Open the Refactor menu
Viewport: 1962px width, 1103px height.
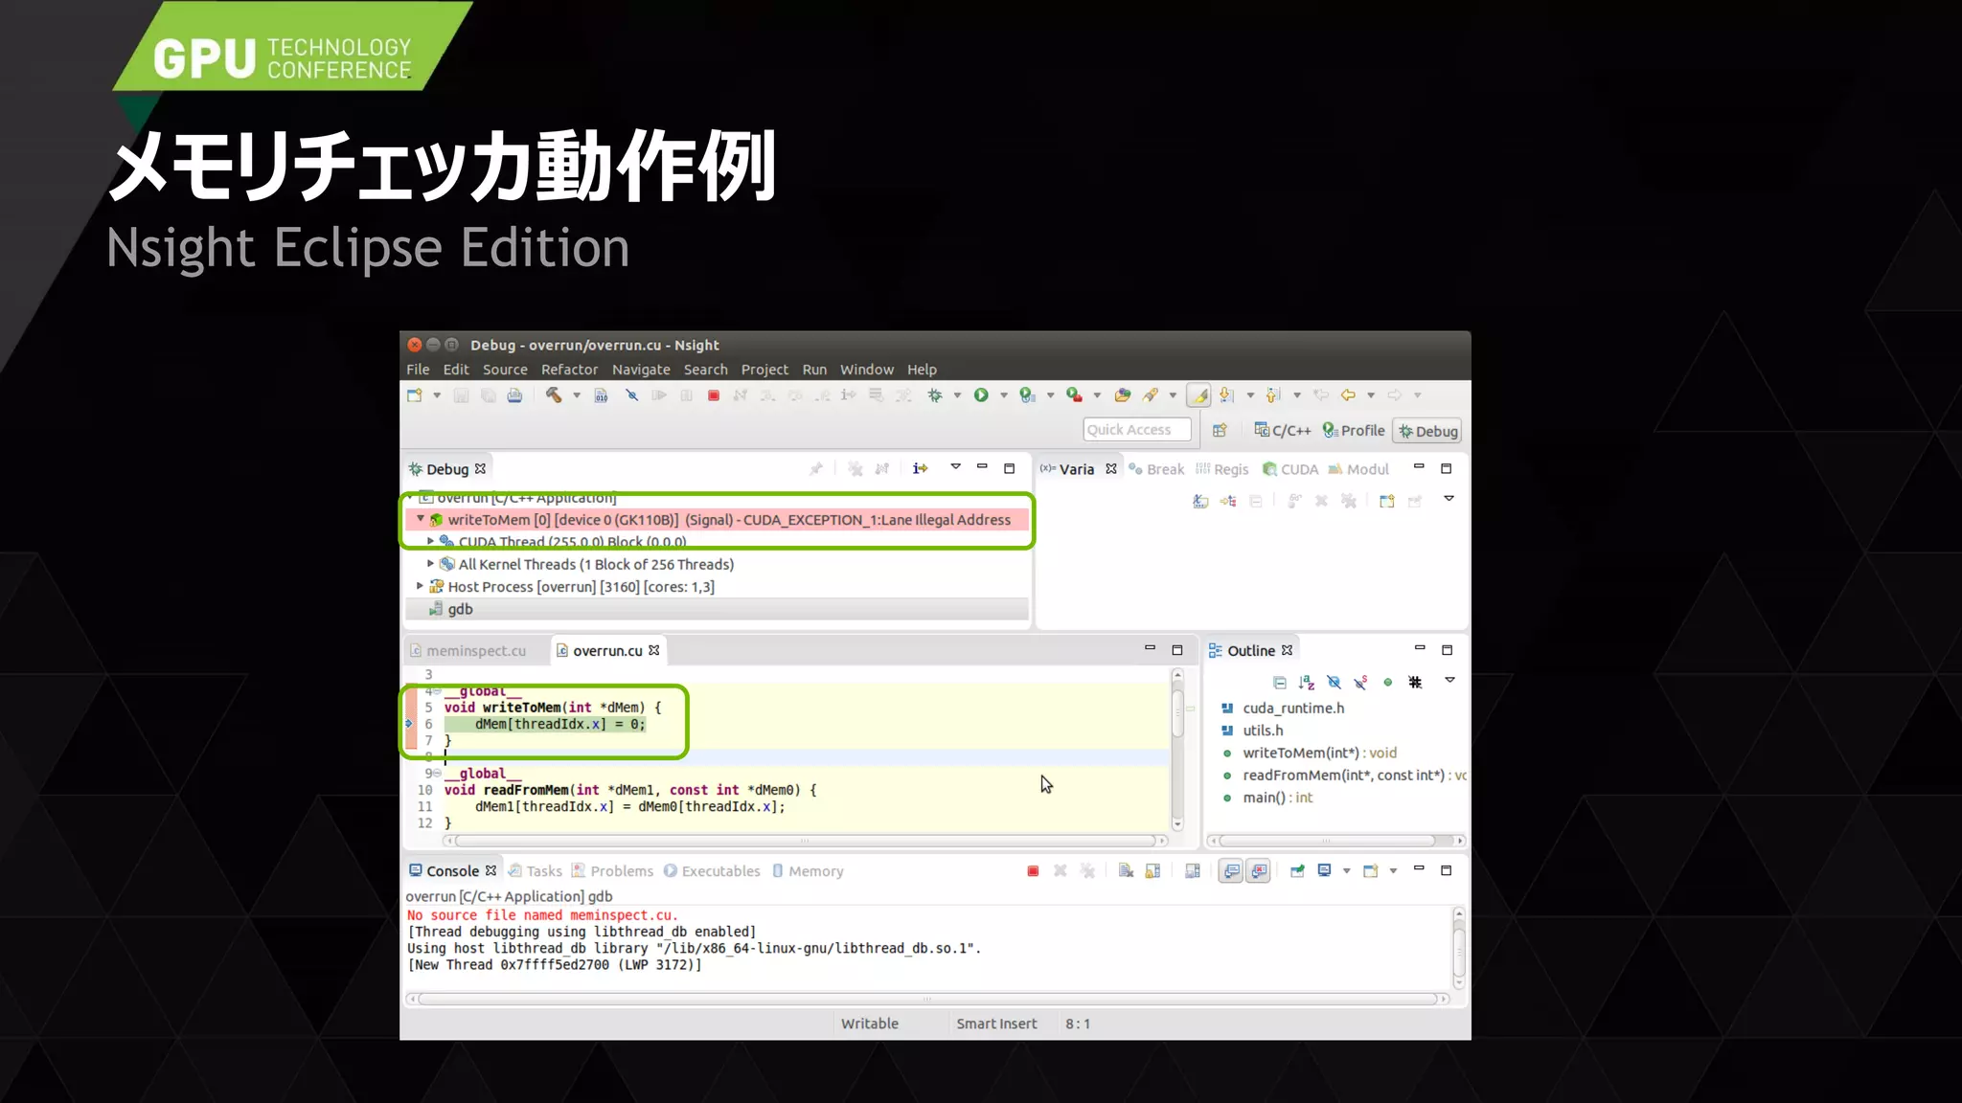point(569,370)
